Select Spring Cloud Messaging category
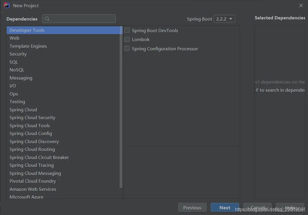Screen dimensions: 308x215 (x=63, y=173)
